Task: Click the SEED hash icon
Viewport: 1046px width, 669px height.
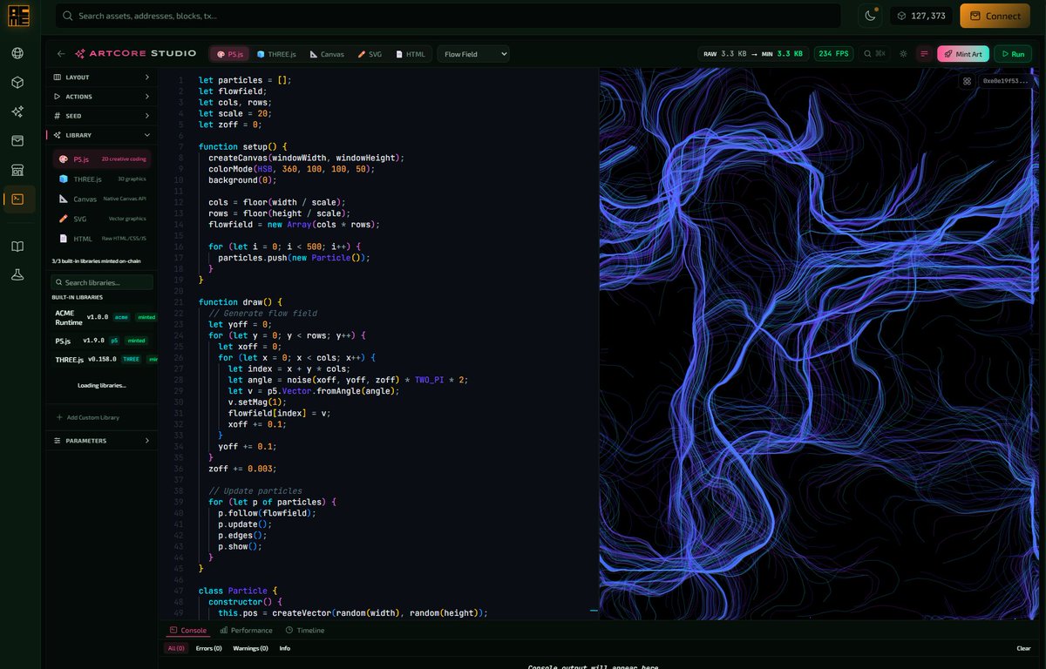Action: (58, 116)
